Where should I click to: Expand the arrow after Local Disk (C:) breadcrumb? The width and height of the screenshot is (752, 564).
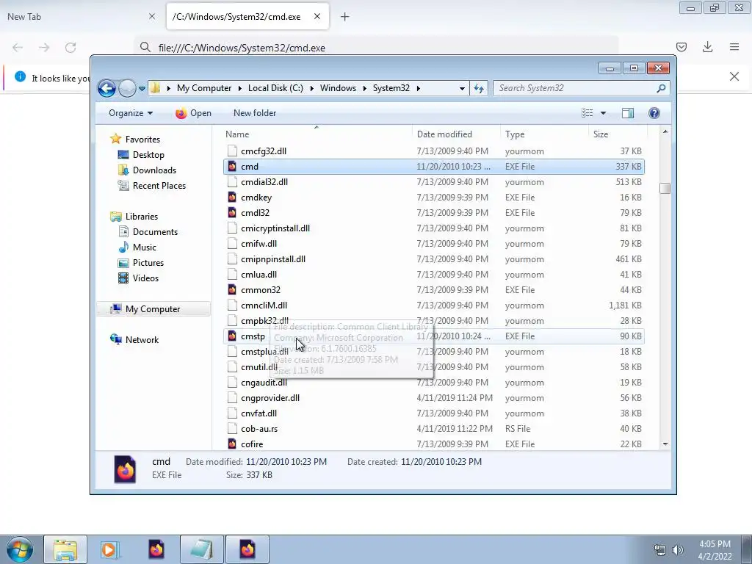[x=311, y=88]
